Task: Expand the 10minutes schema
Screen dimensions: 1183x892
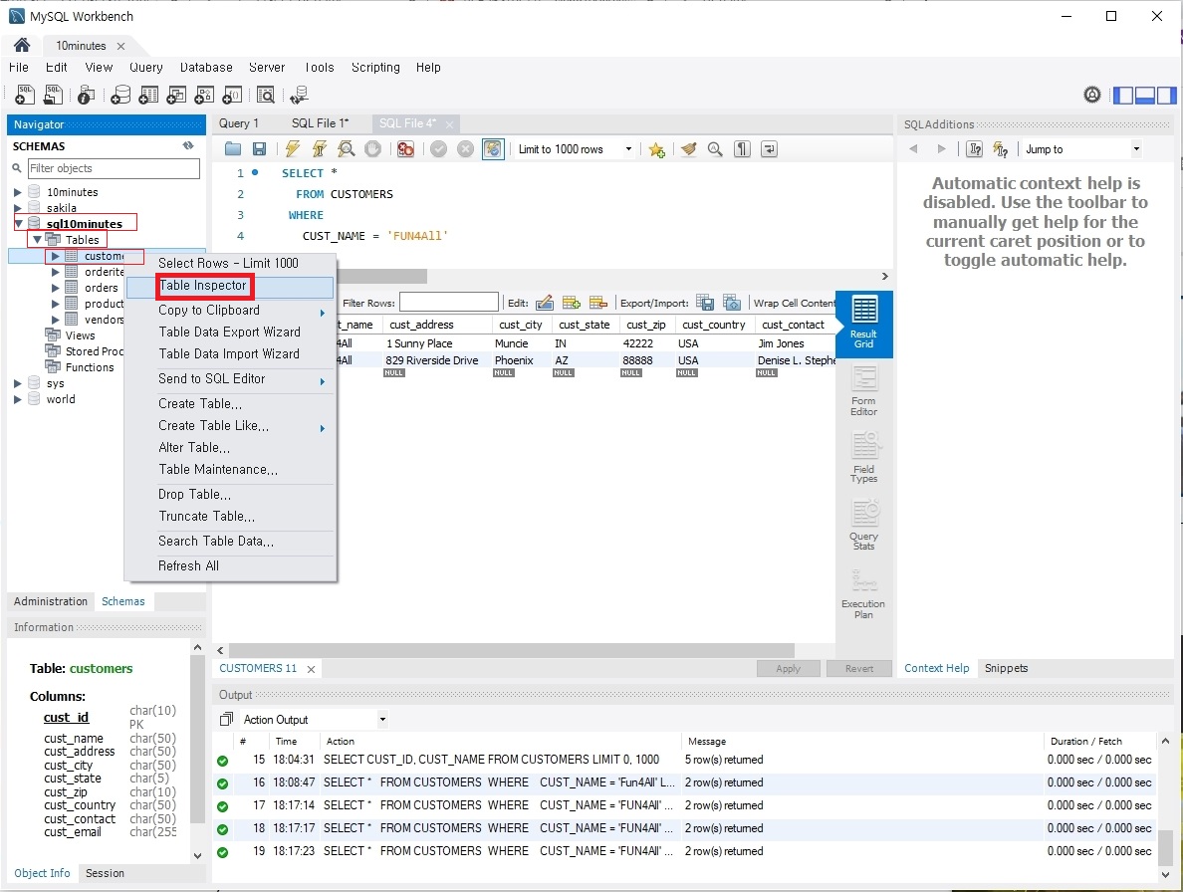Action: pos(17,192)
